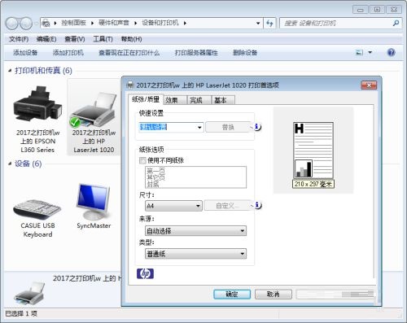Select first page in the paper list

156,171
